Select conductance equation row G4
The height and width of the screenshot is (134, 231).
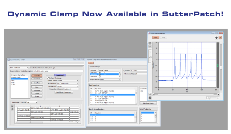click(112, 121)
